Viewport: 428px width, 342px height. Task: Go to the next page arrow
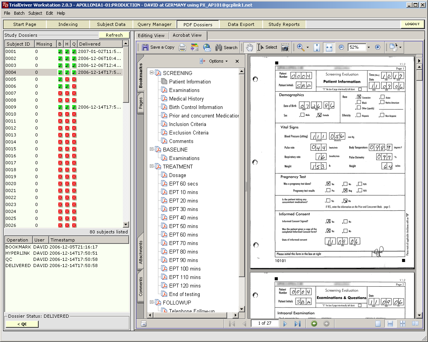(285, 324)
